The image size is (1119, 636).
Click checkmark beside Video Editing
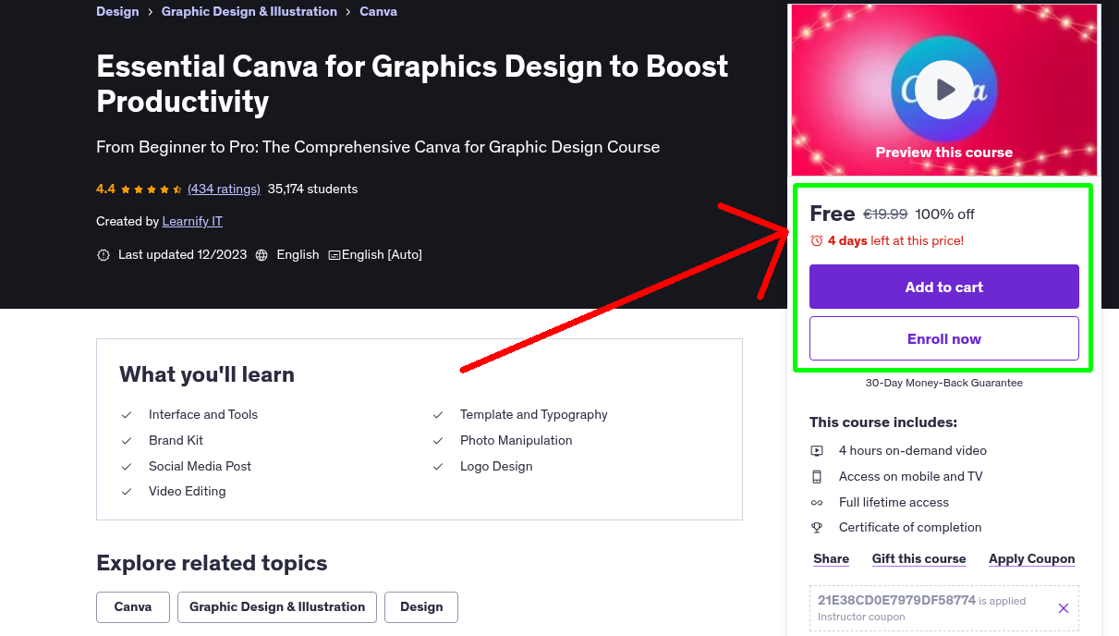click(127, 492)
